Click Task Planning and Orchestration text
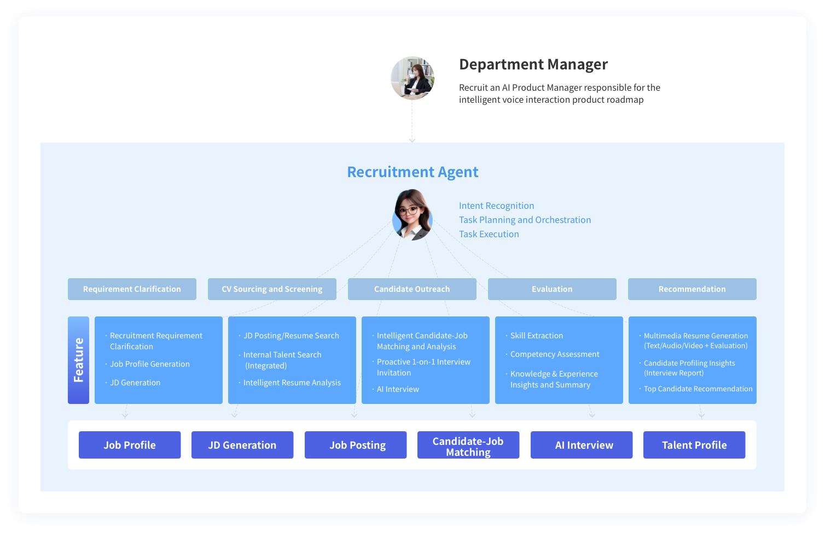This screenshot has width=825, height=534. [x=525, y=220]
